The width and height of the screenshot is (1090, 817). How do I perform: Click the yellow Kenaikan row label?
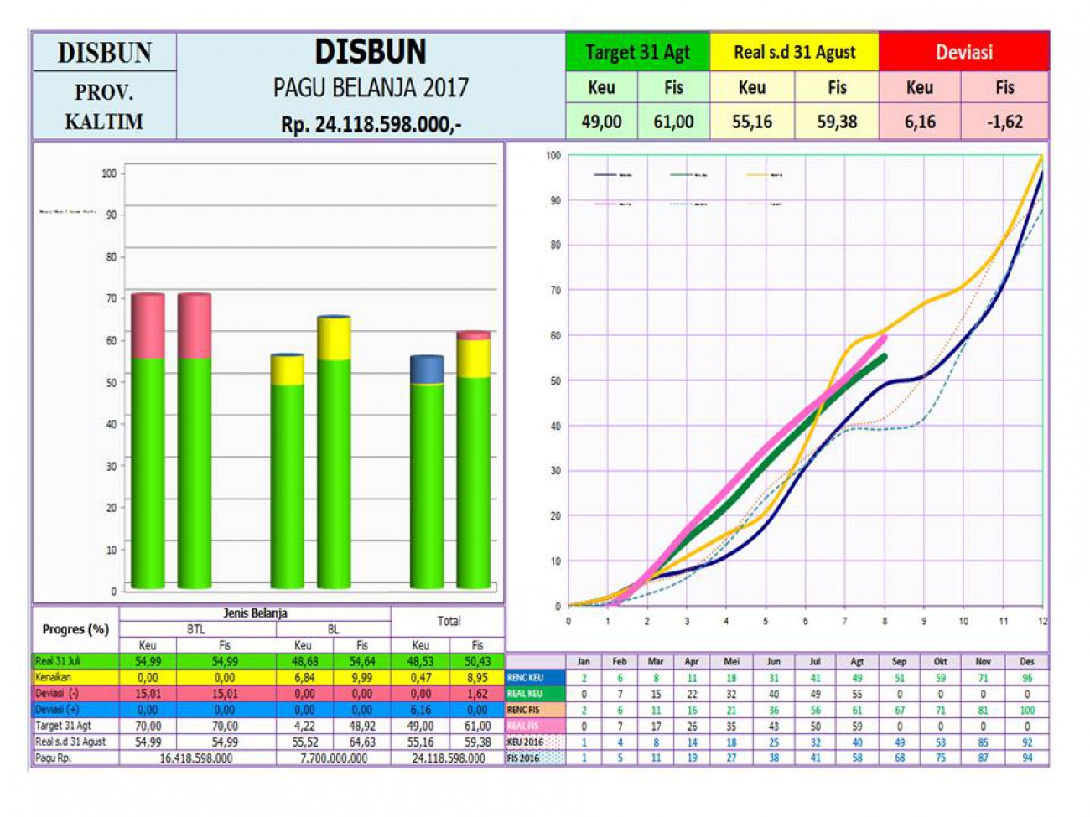[x=75, y=677]
